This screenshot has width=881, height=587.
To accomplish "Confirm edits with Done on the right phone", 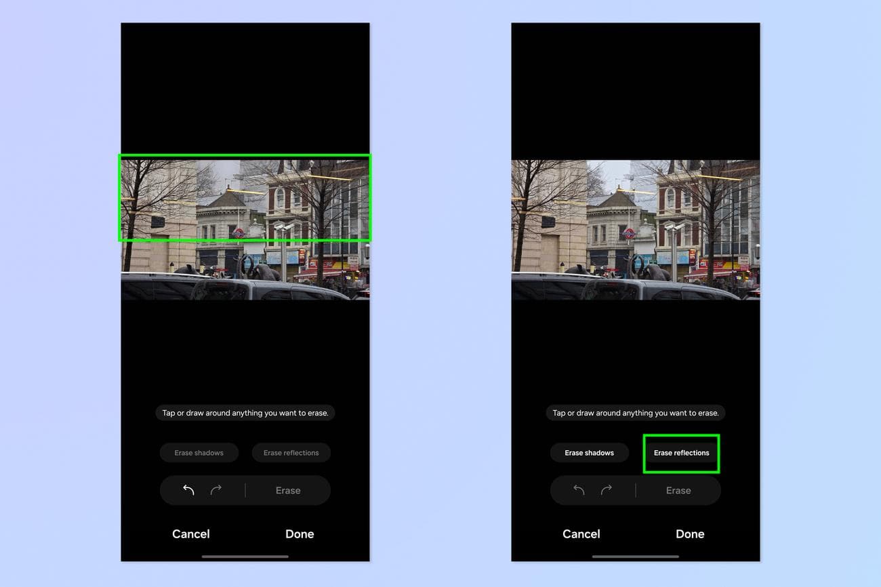I will pyautogui.click(x=690, y=534).
